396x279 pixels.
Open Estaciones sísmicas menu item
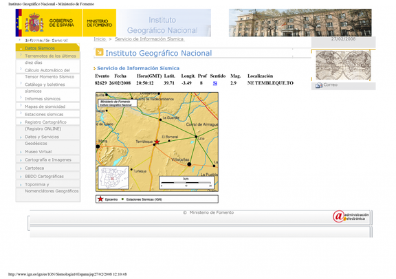click(x=44, y=114)
